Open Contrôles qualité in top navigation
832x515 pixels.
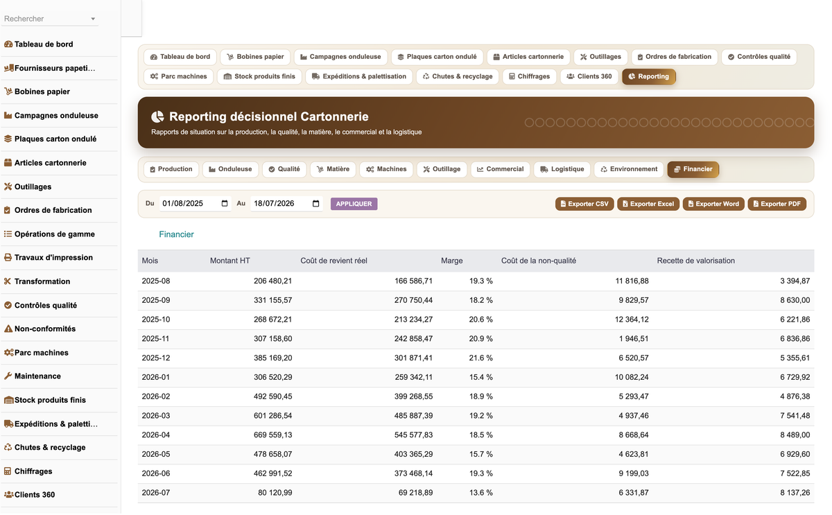759,57
